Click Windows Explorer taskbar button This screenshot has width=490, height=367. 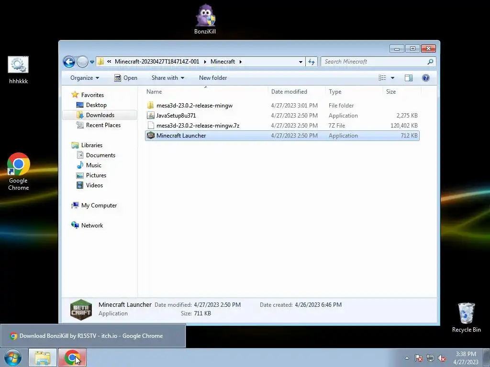[x=43, y=357]
